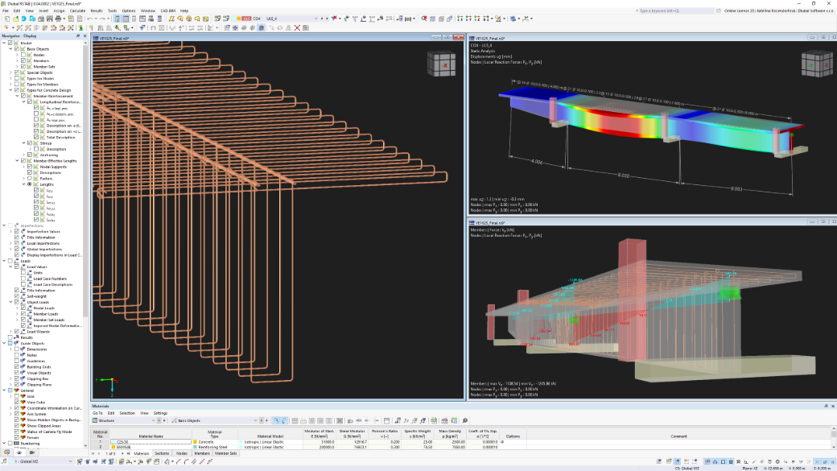Click the show-all-views icon in navigator bottom
The image size is (837, 471).
tap(19, 452)
